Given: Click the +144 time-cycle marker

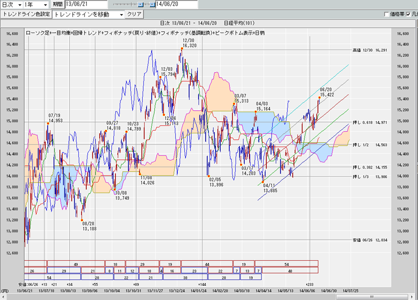Looking at the screenshot, I should pos(202,284).
